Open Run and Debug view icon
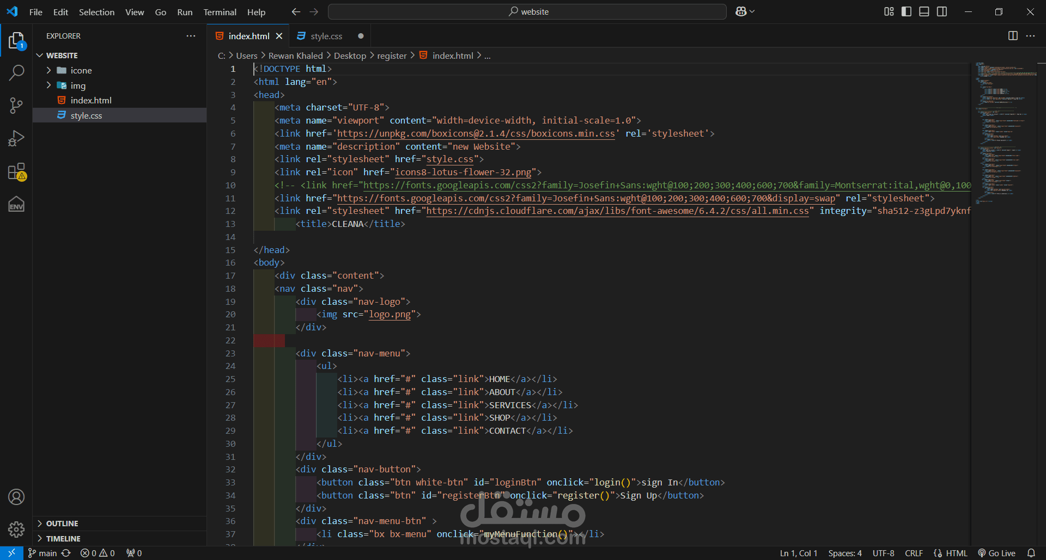 coord(16,138)
